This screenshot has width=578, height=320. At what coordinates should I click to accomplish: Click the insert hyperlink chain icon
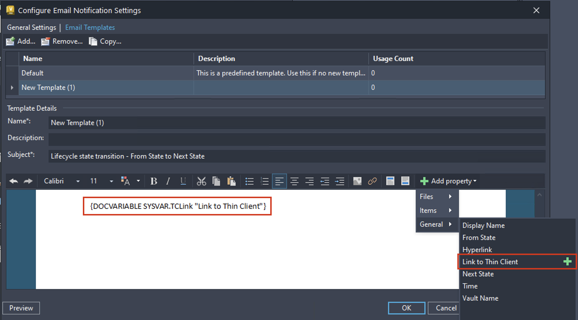[x=372, y=181]
